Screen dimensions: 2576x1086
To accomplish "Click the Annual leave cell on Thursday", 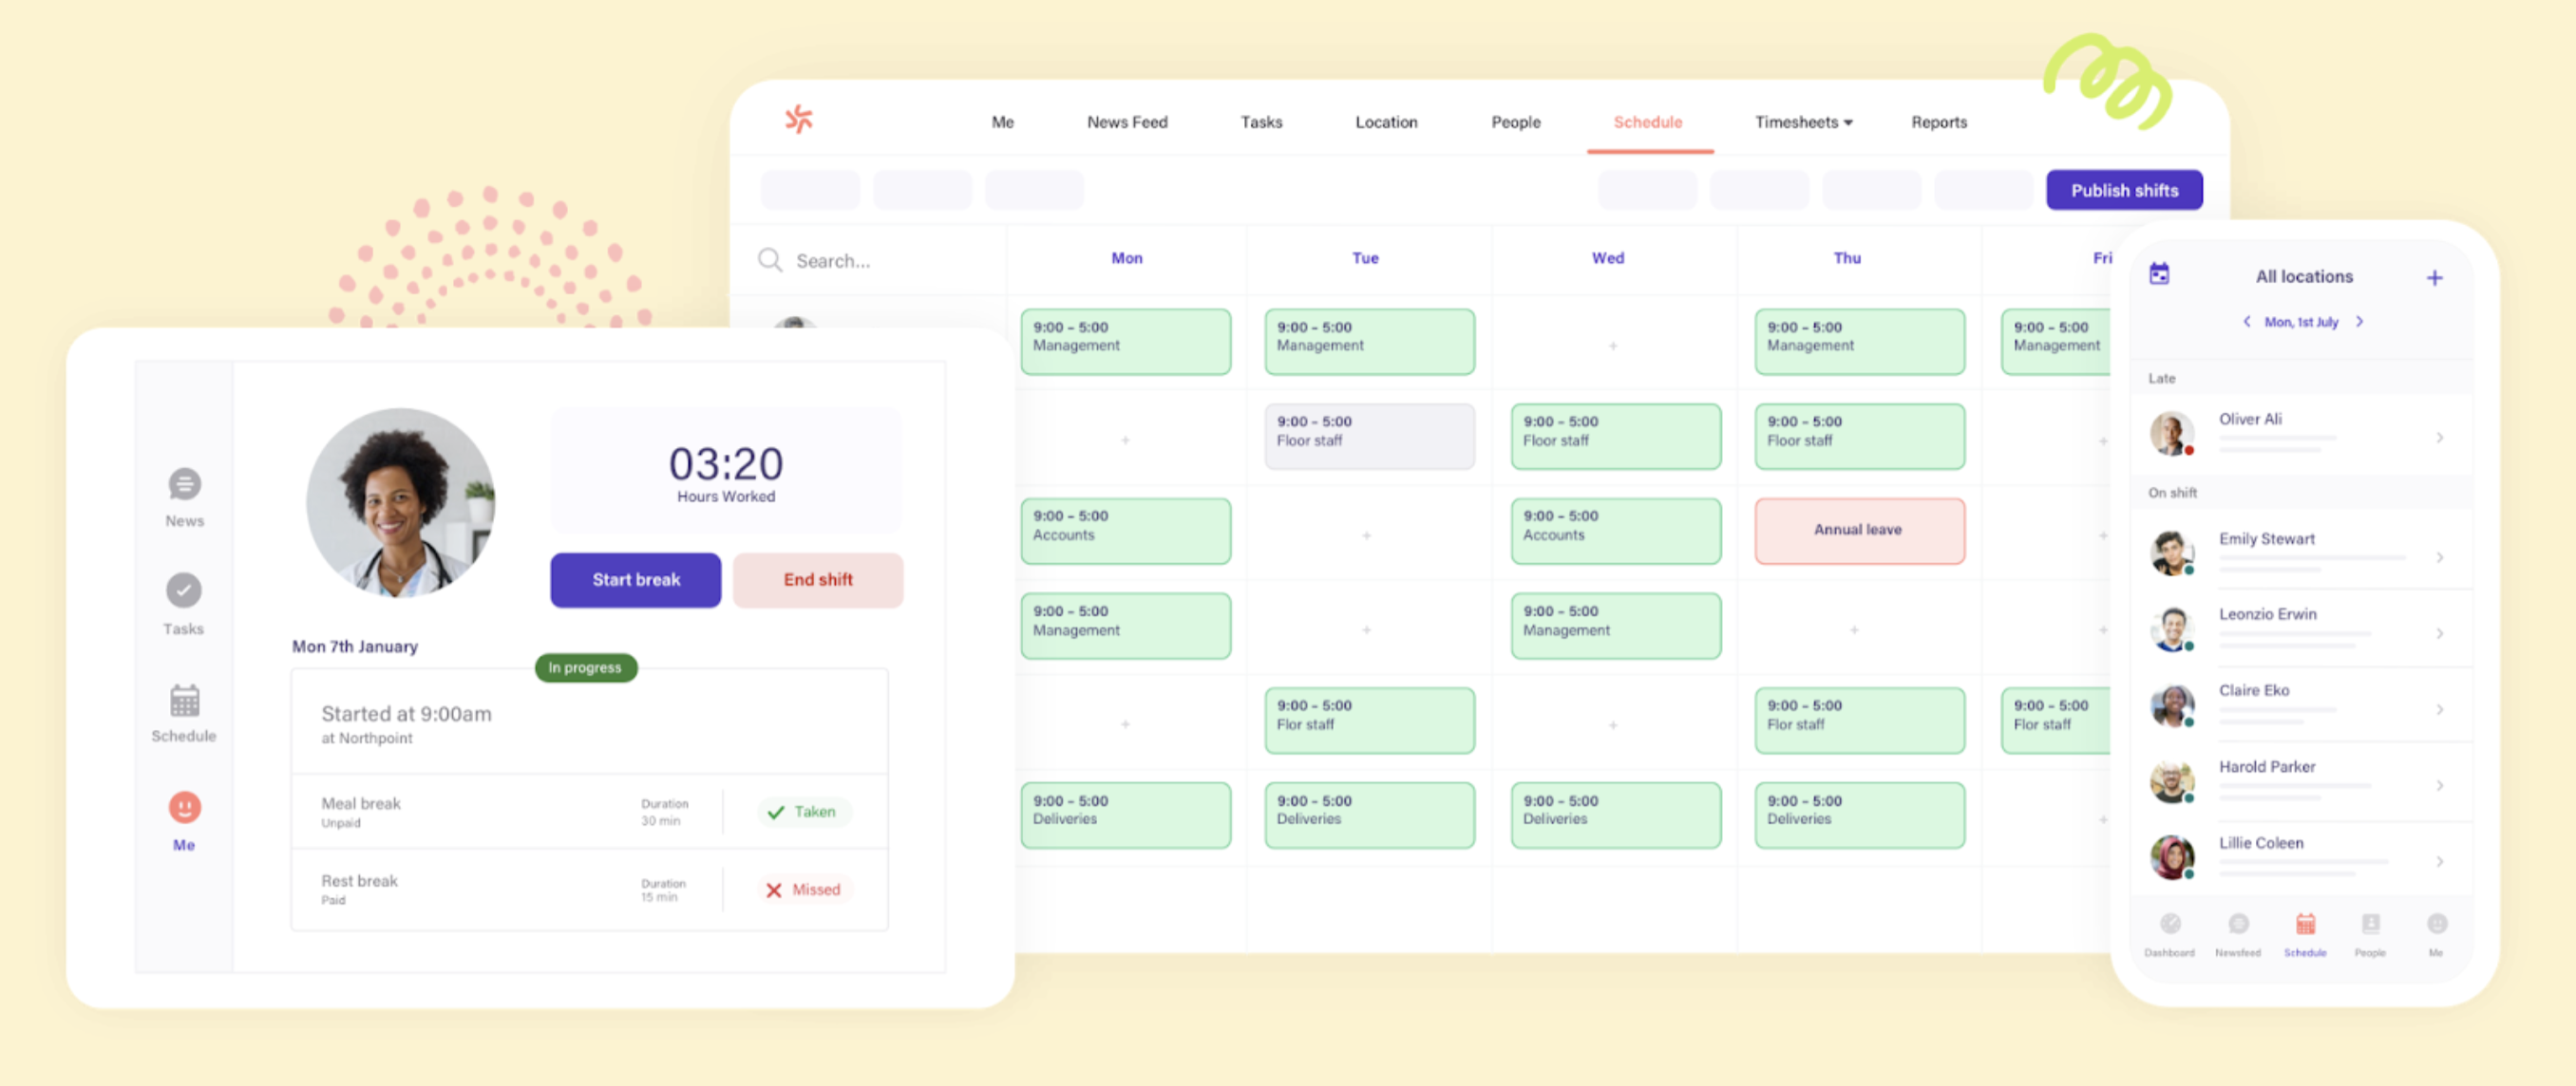I will pos(1859,530).
